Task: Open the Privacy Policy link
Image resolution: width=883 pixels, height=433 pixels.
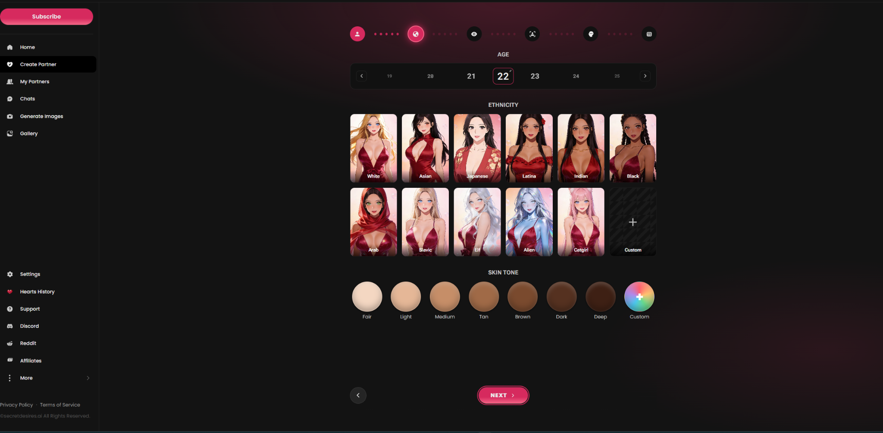Action: point(16,405)
